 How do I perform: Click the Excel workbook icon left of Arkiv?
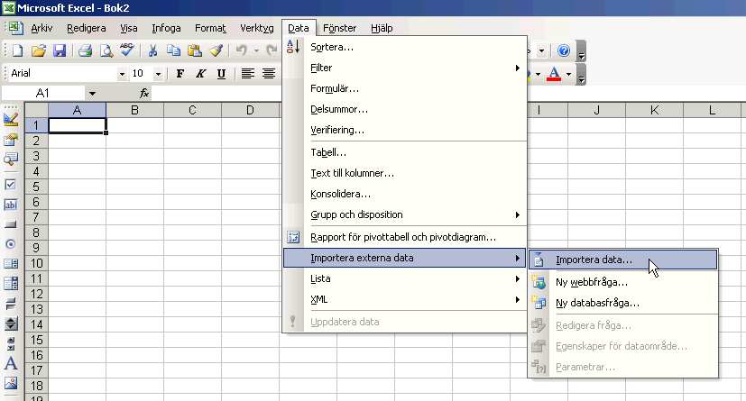coord(15,28)
